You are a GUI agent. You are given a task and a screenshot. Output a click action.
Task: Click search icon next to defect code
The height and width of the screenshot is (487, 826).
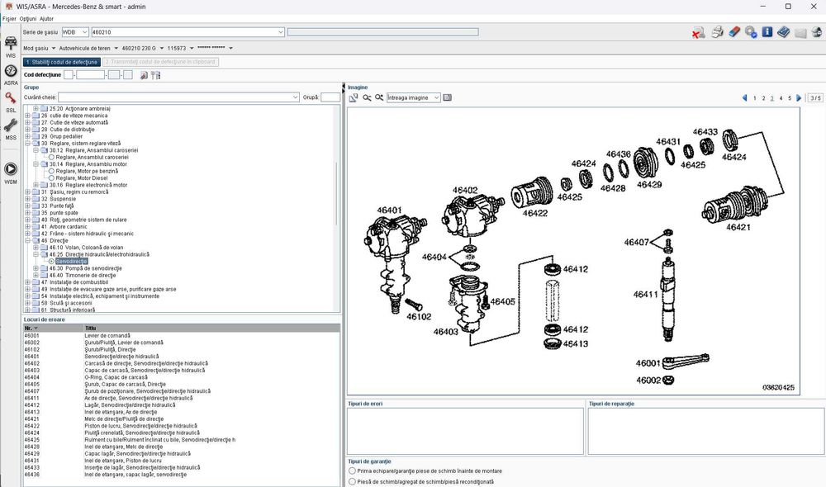click(x=144, y=75)
